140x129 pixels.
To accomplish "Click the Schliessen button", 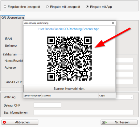I will (x=119, y=122).
